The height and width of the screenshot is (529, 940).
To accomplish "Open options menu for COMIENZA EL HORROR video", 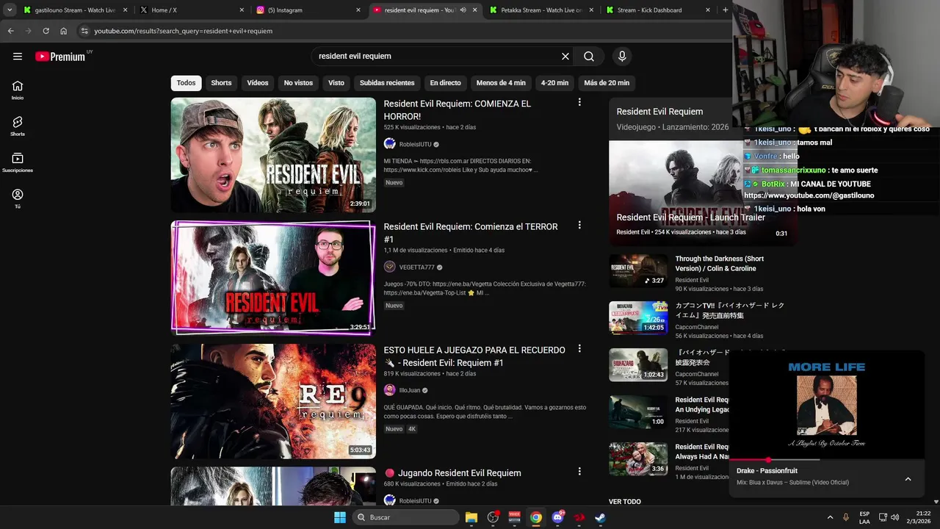I will [579, 102].
